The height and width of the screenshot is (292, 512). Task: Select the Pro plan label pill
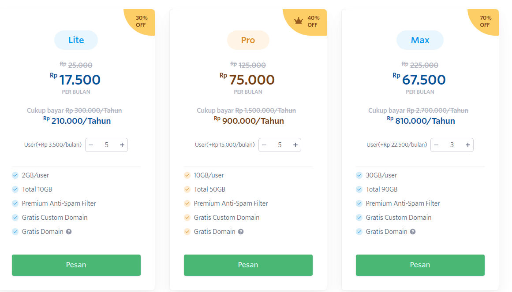point(248,40)
